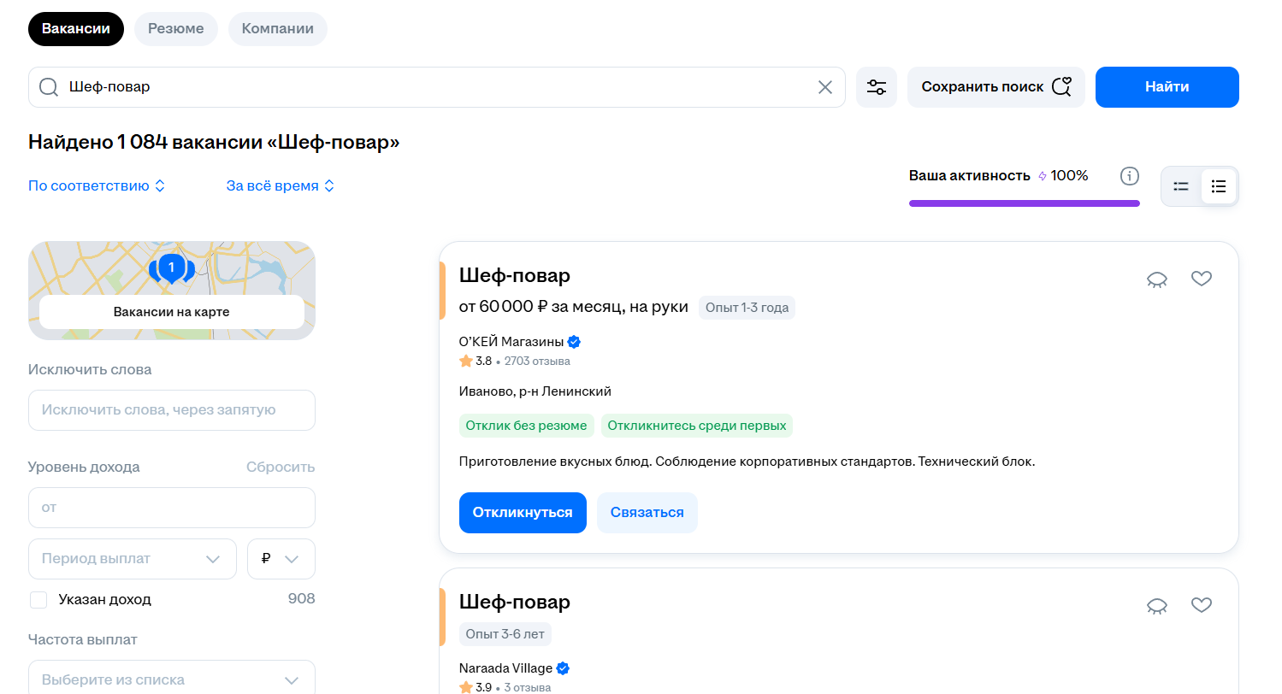Click the blue map pin marked 1

click(x=171, y=268)
